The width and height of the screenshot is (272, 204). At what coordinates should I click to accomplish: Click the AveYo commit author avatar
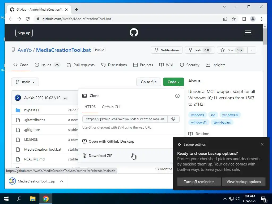pos(18,98)
